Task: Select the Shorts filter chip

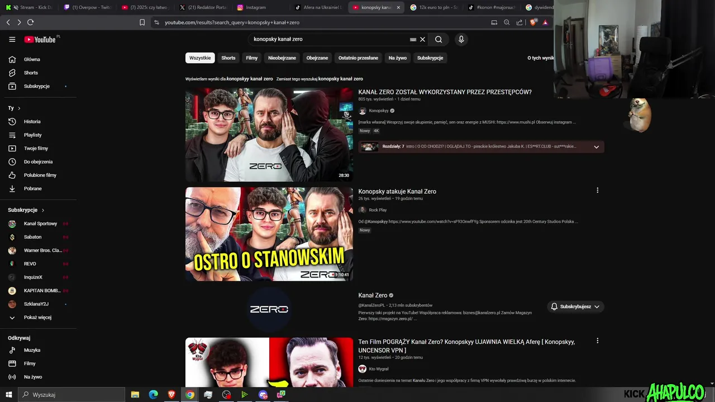Action: pyautogui.click(x=228, y=58)
